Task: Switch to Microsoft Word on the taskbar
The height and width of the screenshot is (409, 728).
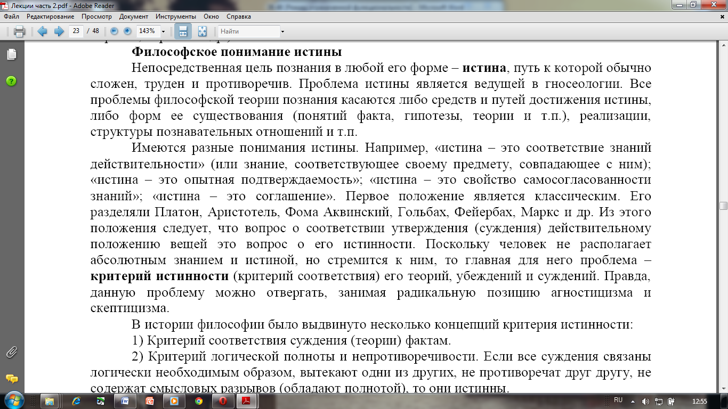Action: click(x=125, y=400)
